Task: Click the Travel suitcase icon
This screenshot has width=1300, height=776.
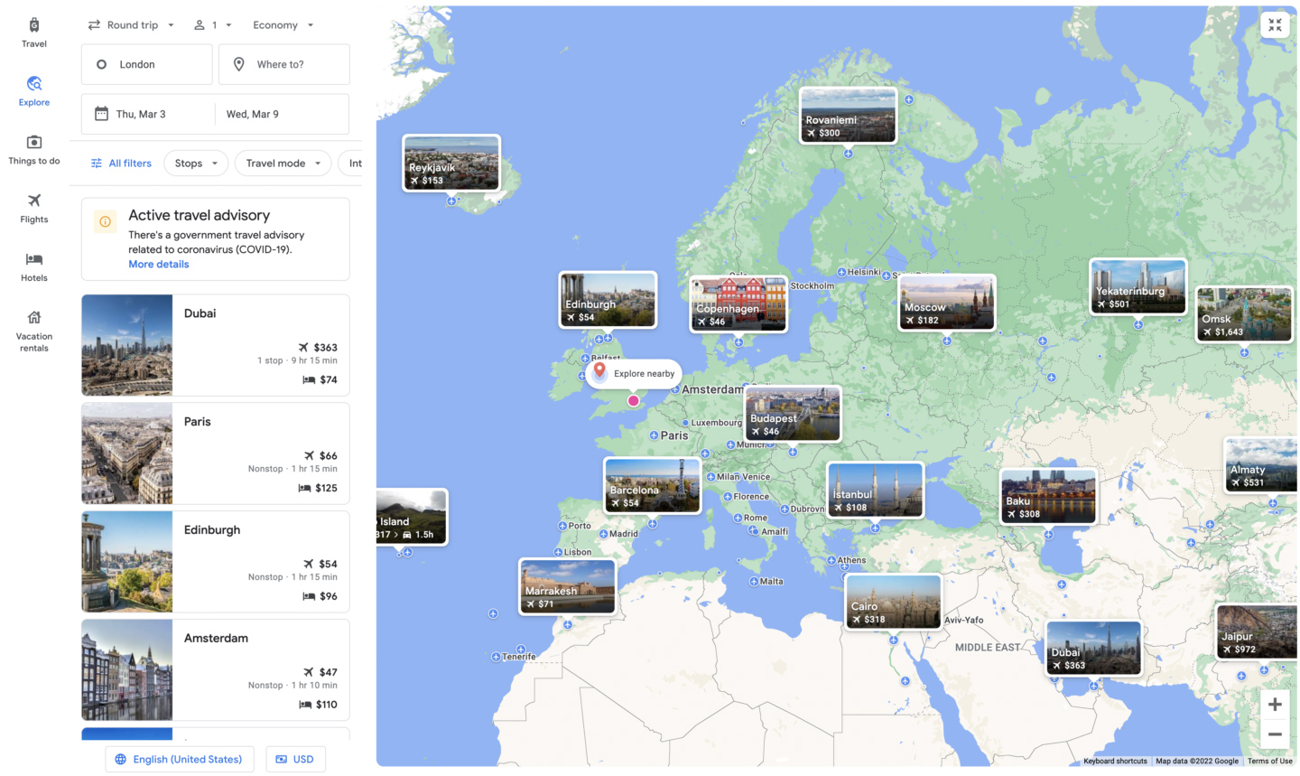Action: click(x=33, y=32)
